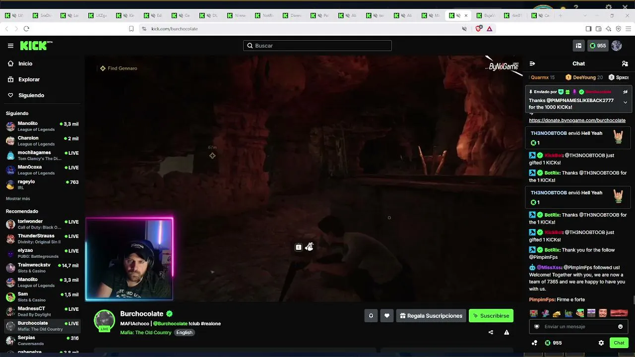Open user profile avatar menu
The height and width of the screenshot is (357, 635).
[617, 46]
